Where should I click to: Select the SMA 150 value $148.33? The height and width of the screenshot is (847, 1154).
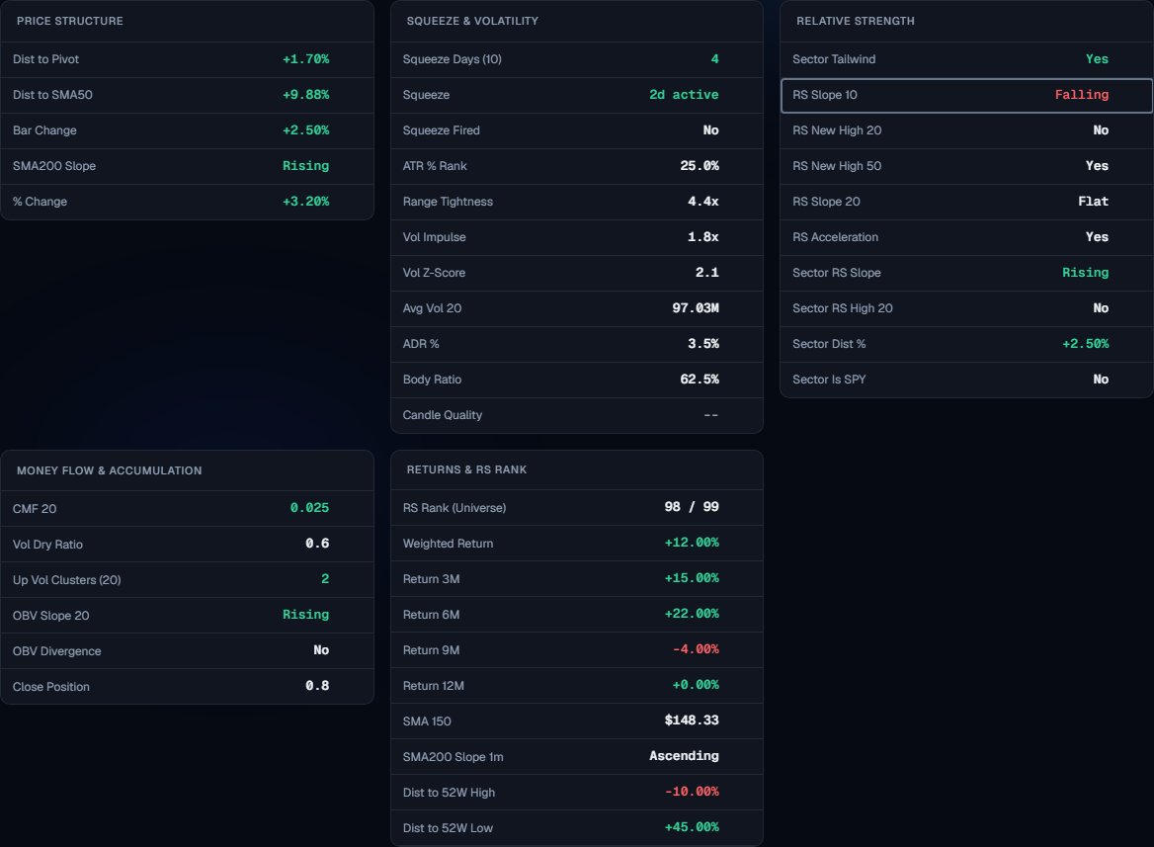[x=691, y=720]
